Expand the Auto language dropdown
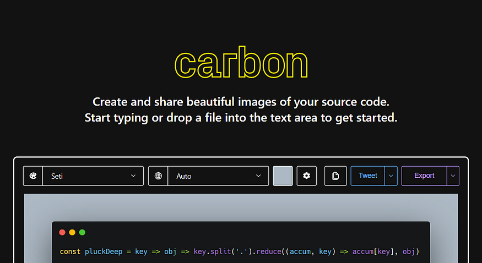Screen dimensions: 482x263 click(x=218, y=176)
